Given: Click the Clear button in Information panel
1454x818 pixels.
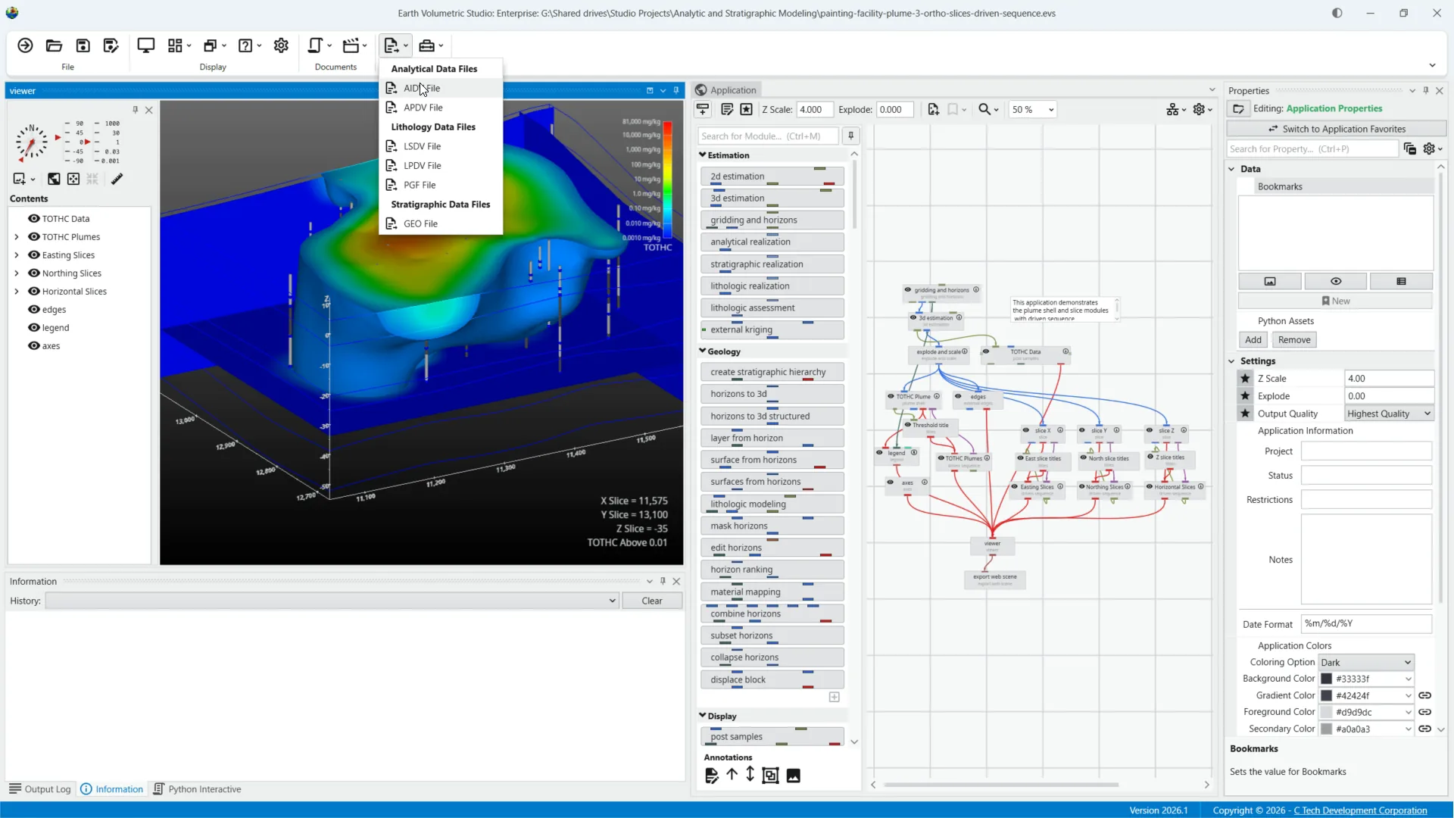Looking at the screenshot, I should (x=651, y=601).
